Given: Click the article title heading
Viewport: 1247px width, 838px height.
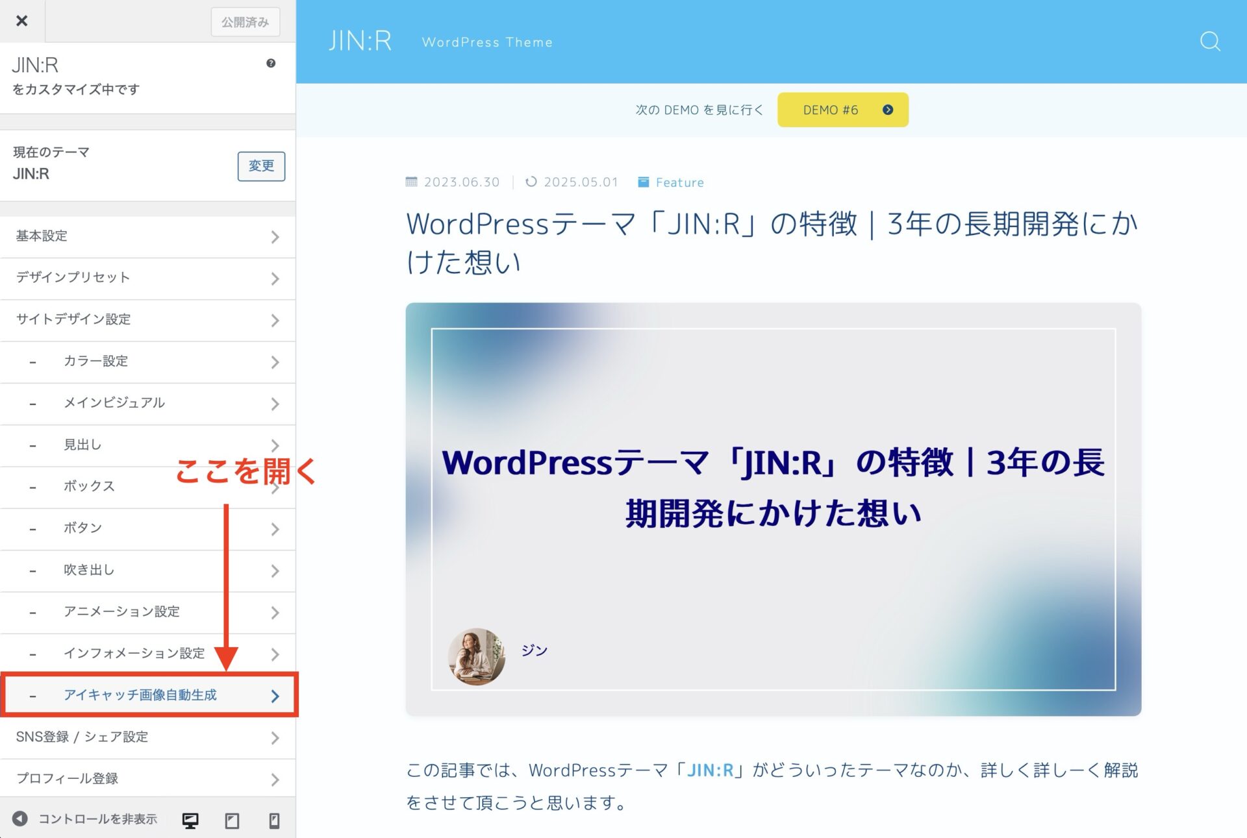Looking at the screenshot, I should (x=772, y=243).
